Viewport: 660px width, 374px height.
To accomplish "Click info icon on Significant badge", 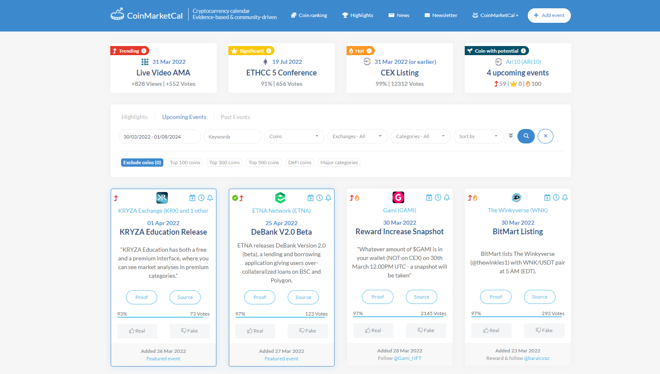I will [x=269, y=51].
